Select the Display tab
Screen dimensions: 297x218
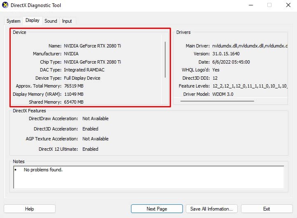tap(33, 20)
